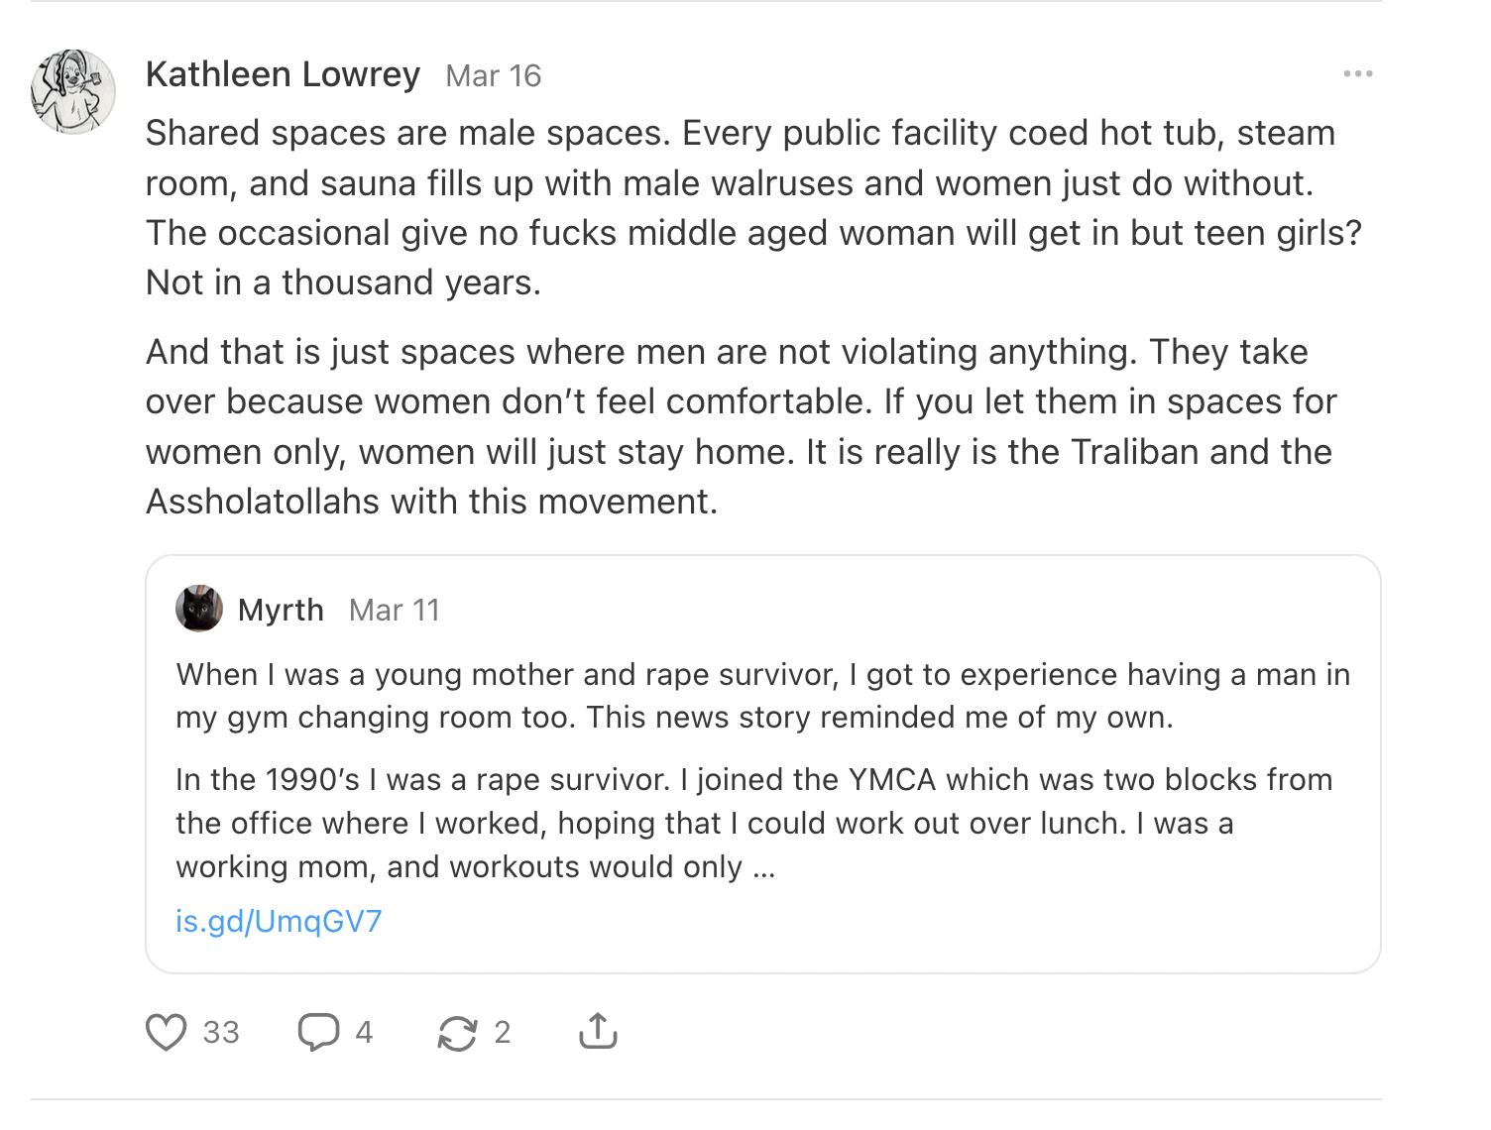Follow the is.gd/UmqGV7 link
Image resolution: width=1491 pixels, height=1130 pixels.
279,921
